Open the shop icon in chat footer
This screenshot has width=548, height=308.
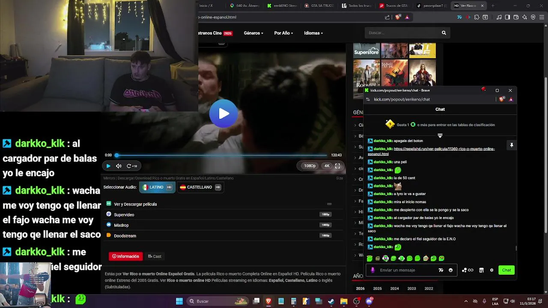pos(482,270)
